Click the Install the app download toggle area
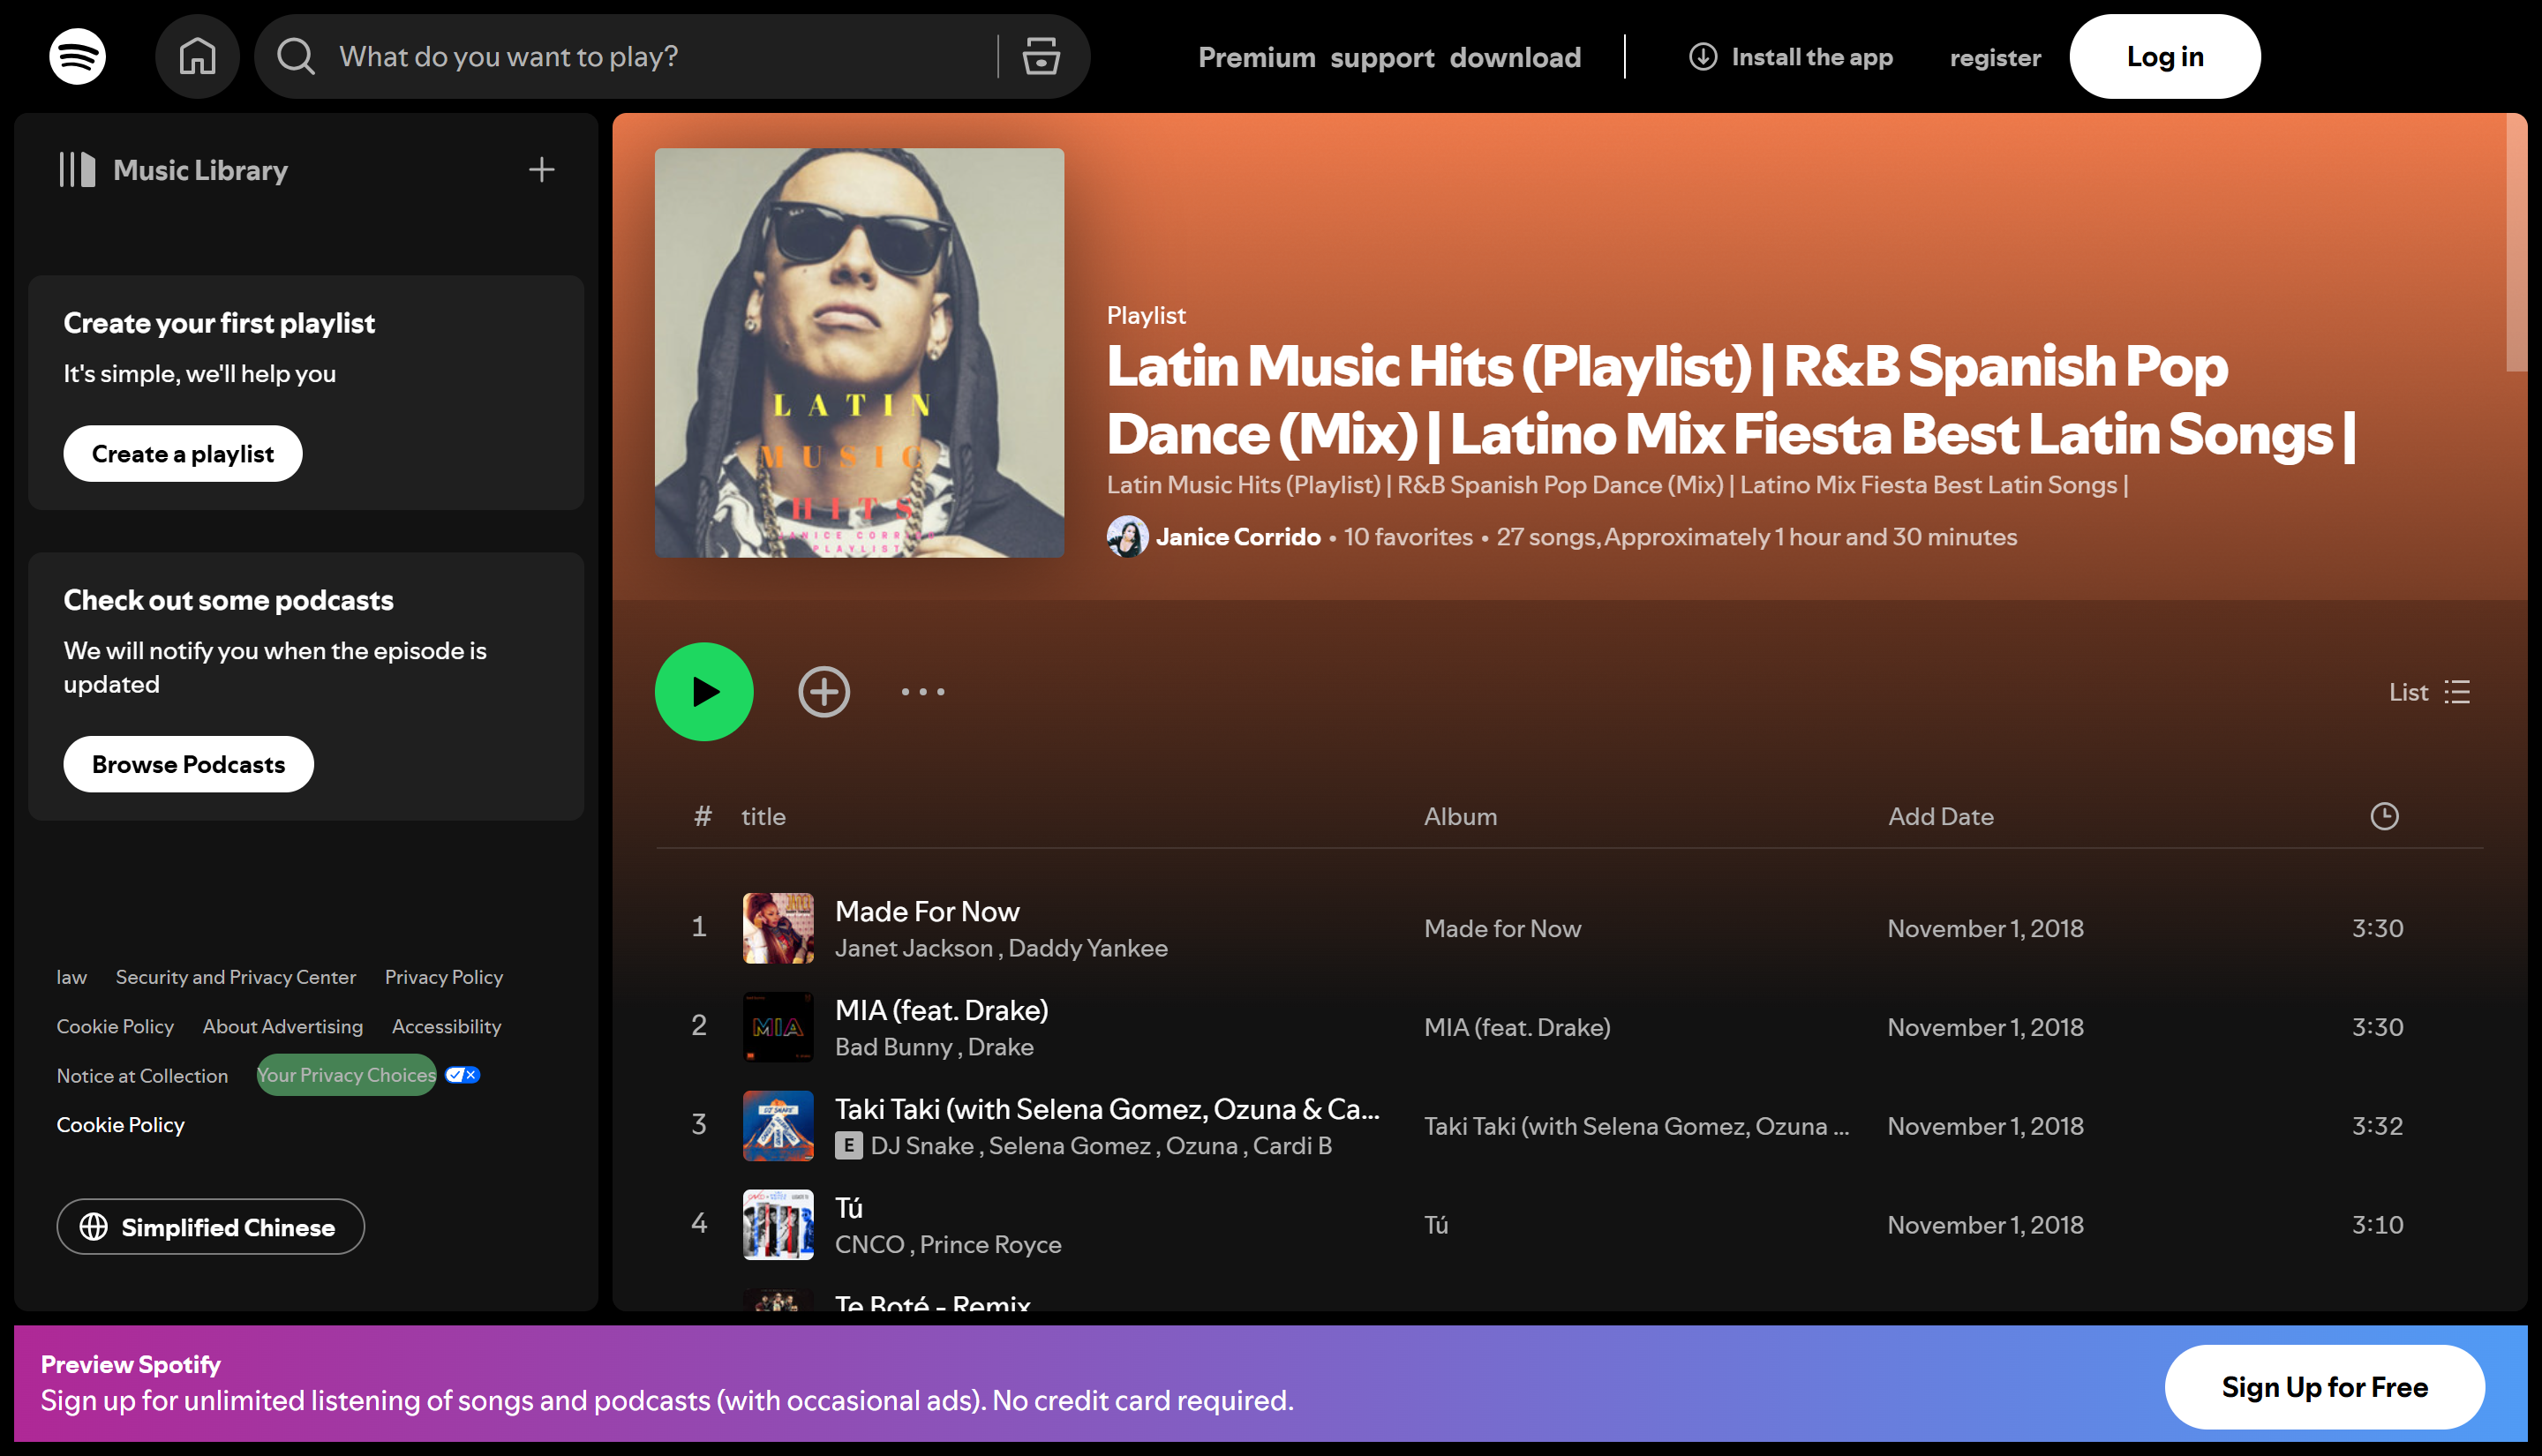Viewport: 2542px width, 1456px height. (x=1791, y=56)
